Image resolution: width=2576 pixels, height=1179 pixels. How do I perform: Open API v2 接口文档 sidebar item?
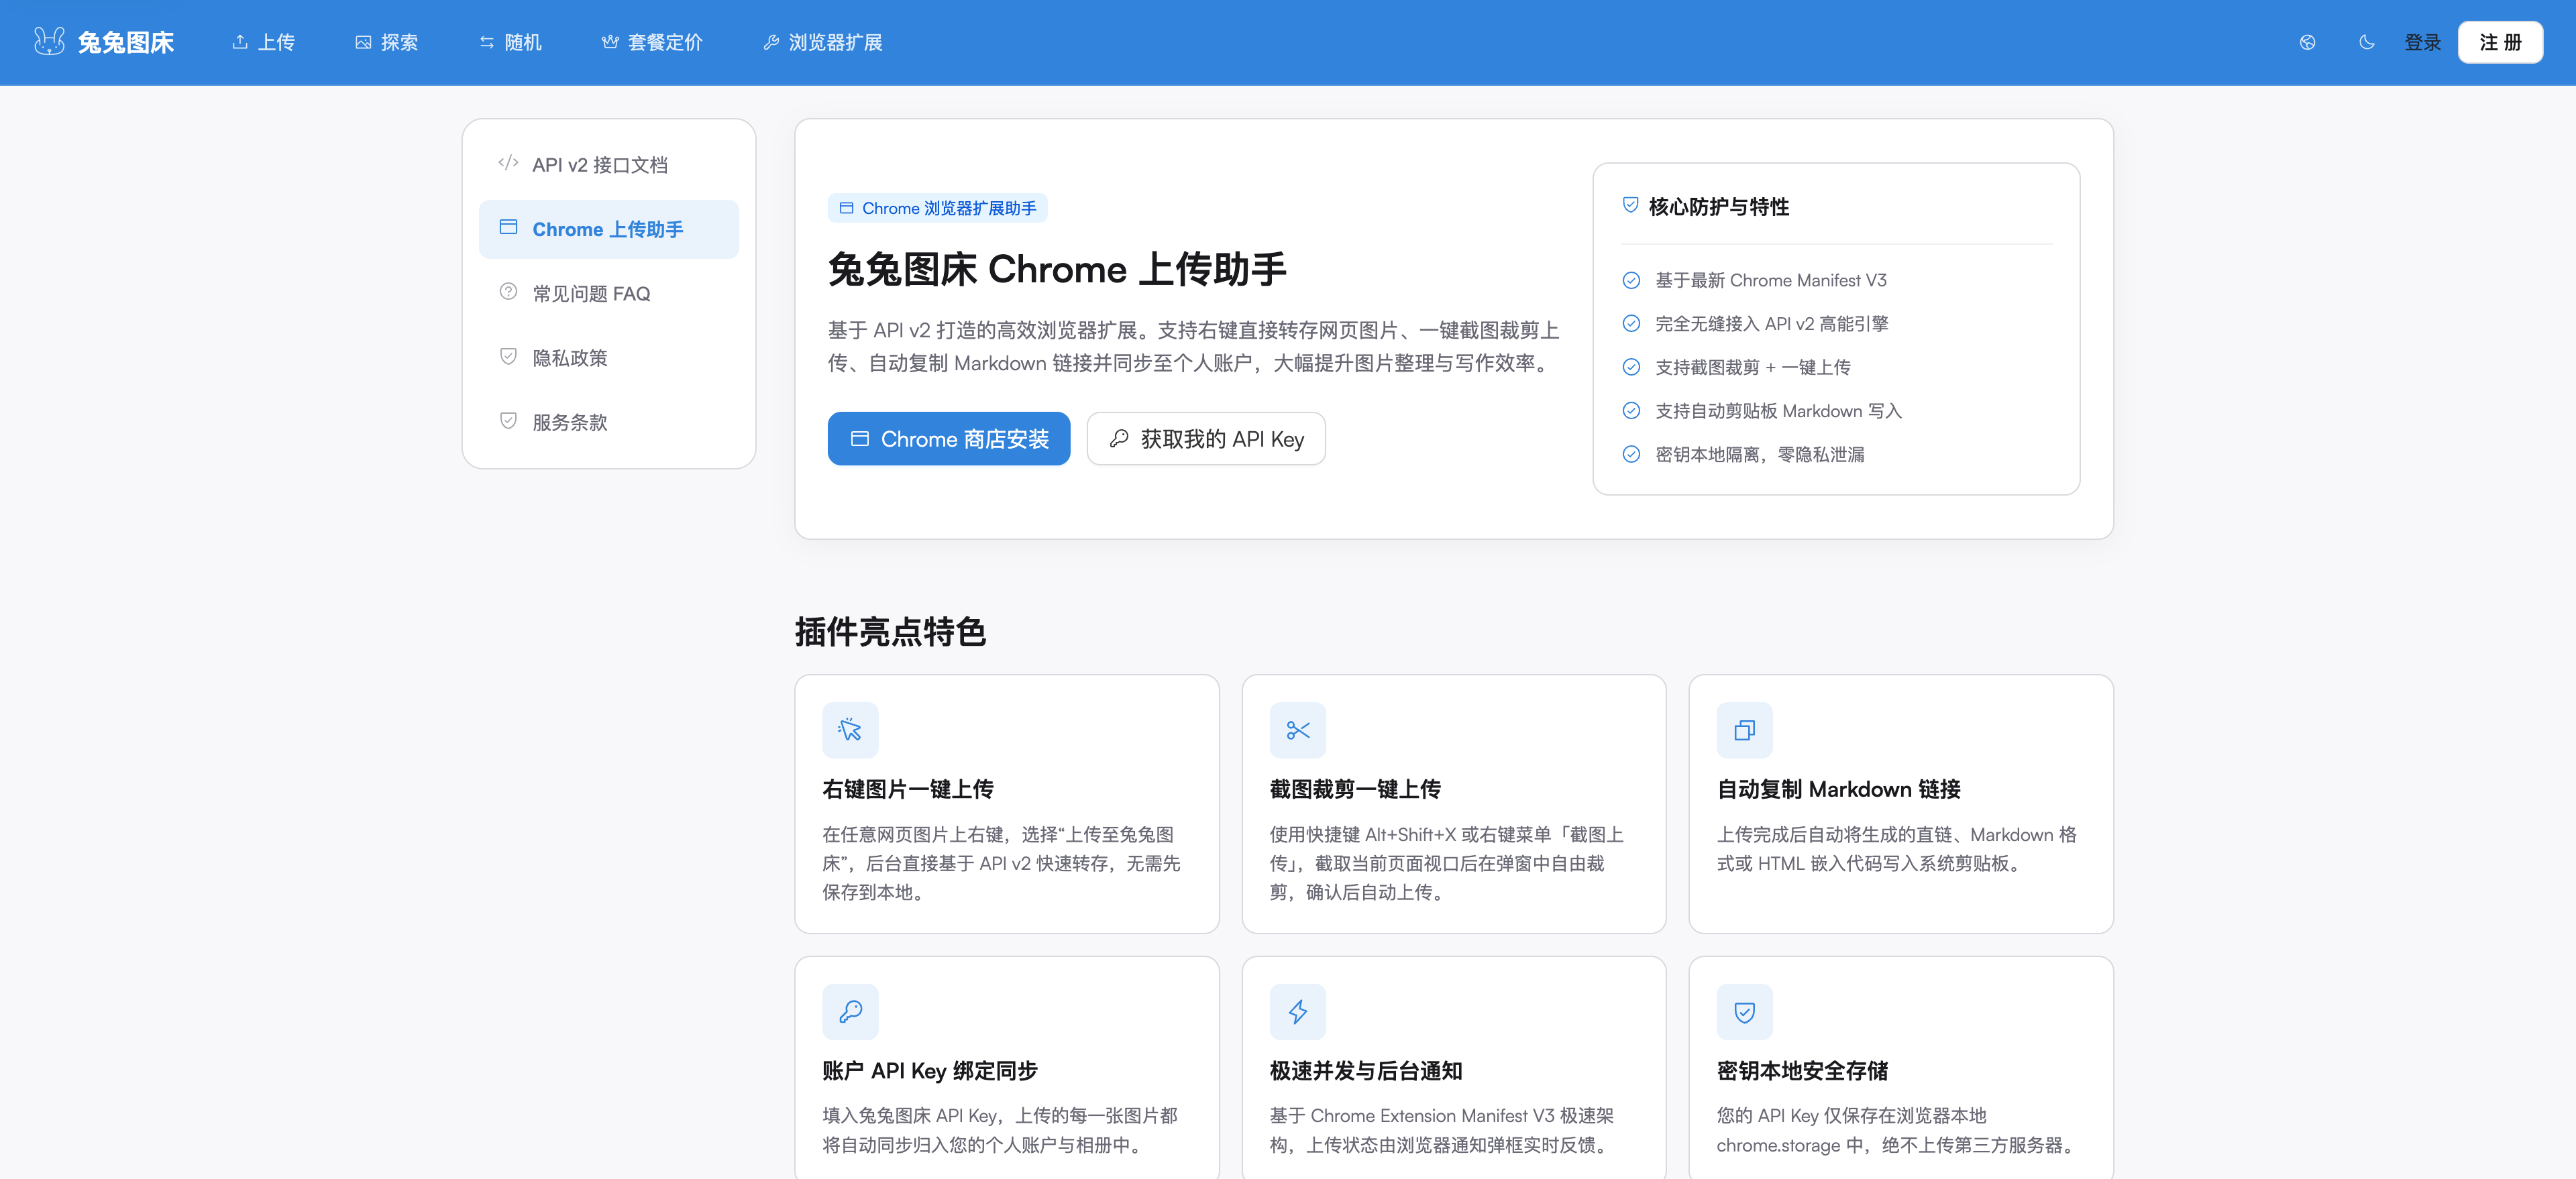coord(608,165)
